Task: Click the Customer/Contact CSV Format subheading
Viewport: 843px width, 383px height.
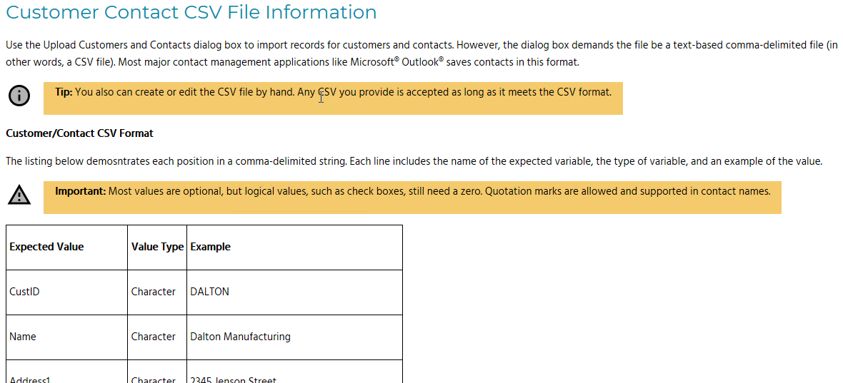Action: (x=79, y=133)
